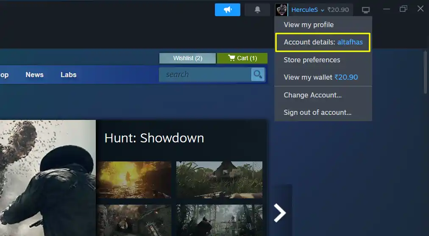Open Cart (1)
429x236 pixels.
(242, 58)
